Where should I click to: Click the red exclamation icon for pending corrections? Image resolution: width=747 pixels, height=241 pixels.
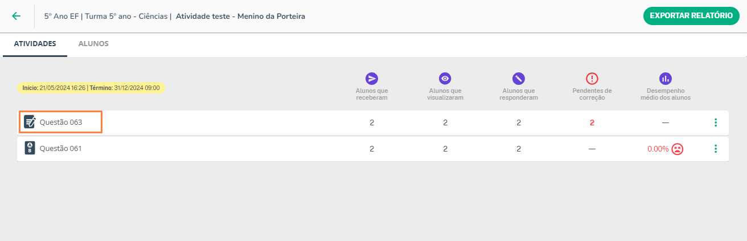592,79
